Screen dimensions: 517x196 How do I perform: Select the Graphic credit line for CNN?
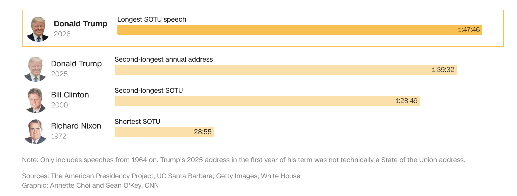coord(90,185)
